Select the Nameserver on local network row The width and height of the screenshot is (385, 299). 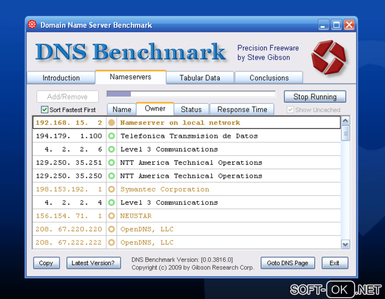tap(186, 122)
